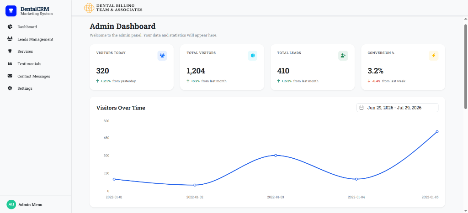Viewport: 468px width, 213px height.
Task: Click the Dental Billing Team globe logo
Action: 89,8
